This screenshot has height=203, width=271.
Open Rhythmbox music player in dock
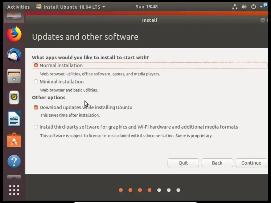[14, 98]
